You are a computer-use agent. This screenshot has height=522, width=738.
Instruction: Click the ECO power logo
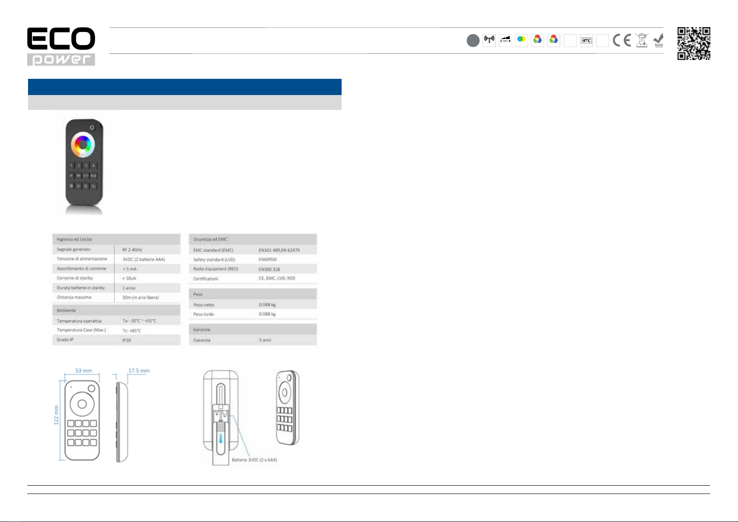pyautogui.click(x=61, y=46)
